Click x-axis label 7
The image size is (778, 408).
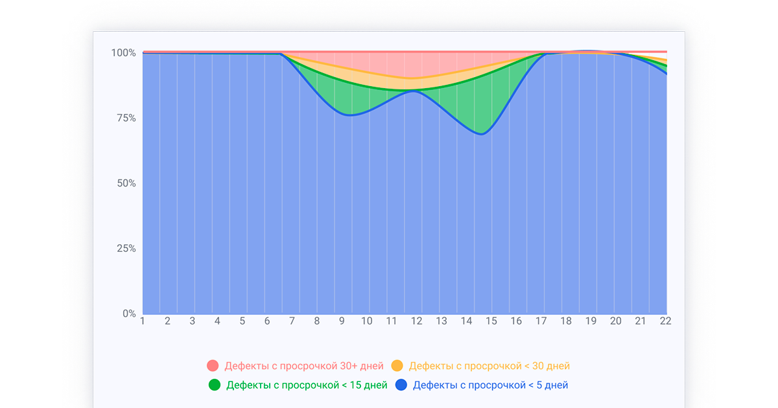coord(292,321)
